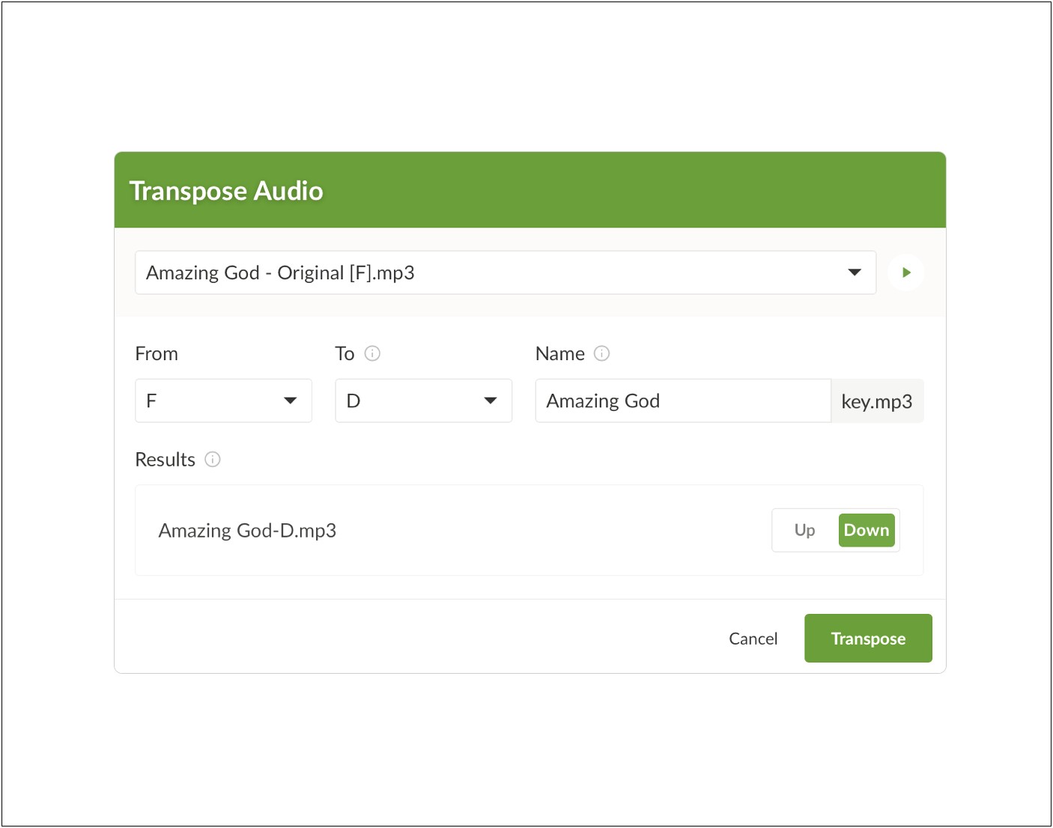Click the info icon next to Results
1053x828 pixels.
(213, 460)
